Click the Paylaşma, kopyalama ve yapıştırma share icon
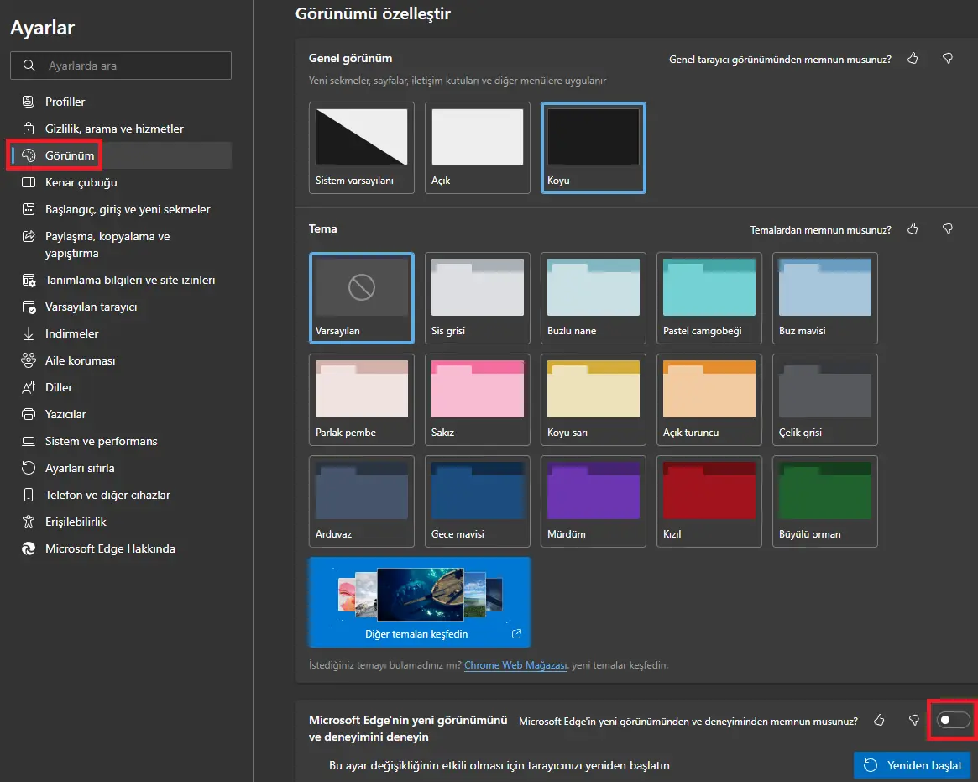This screenshot has height=782, width=978. click(29, 236)
